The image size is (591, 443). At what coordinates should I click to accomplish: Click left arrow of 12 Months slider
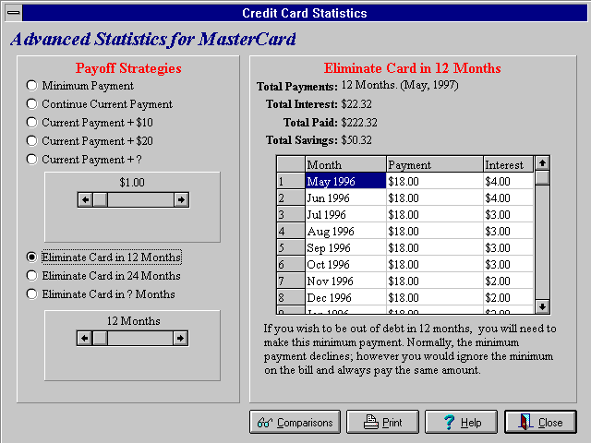click(85, 338)
